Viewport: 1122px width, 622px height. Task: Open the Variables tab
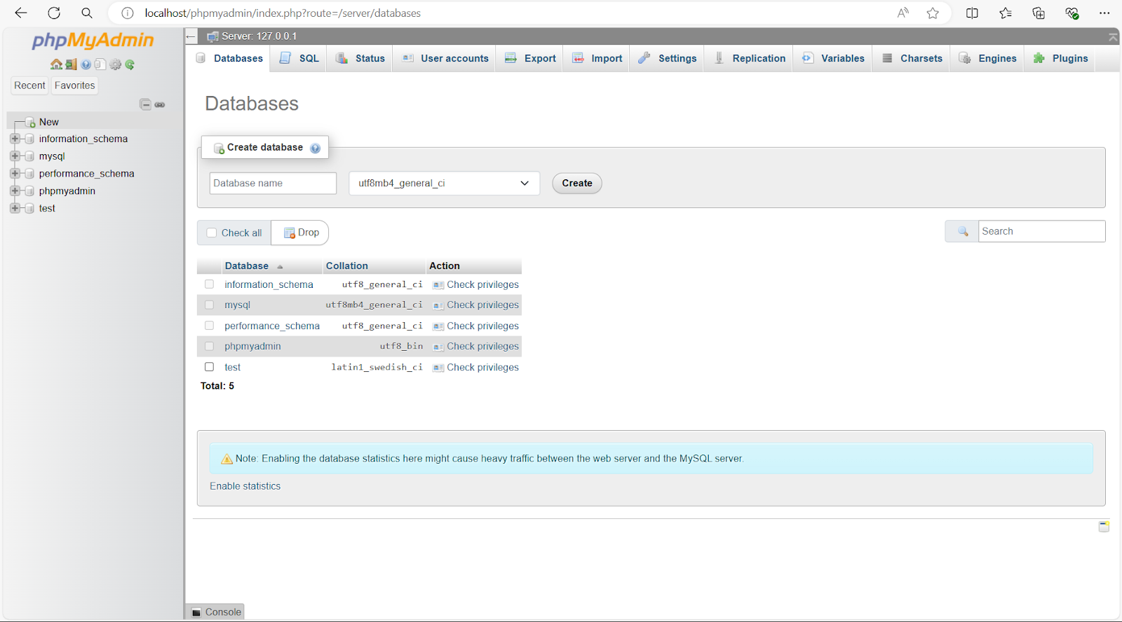[833, 59]
